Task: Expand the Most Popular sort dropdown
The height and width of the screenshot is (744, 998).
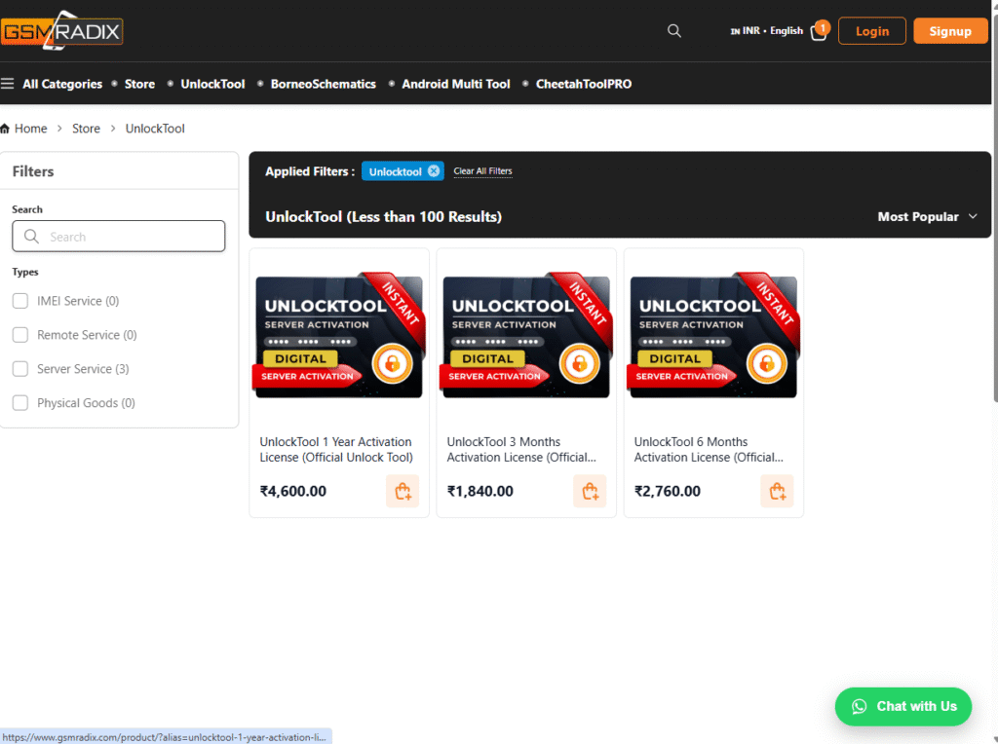Action: [x=927, y=217]
